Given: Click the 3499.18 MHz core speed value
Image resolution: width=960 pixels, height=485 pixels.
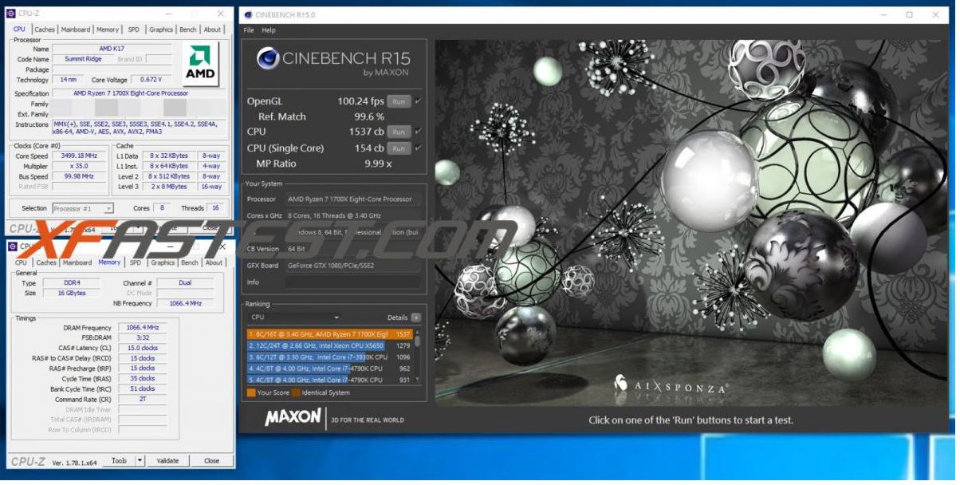Looking at the screenshot, I should (78, 156).
